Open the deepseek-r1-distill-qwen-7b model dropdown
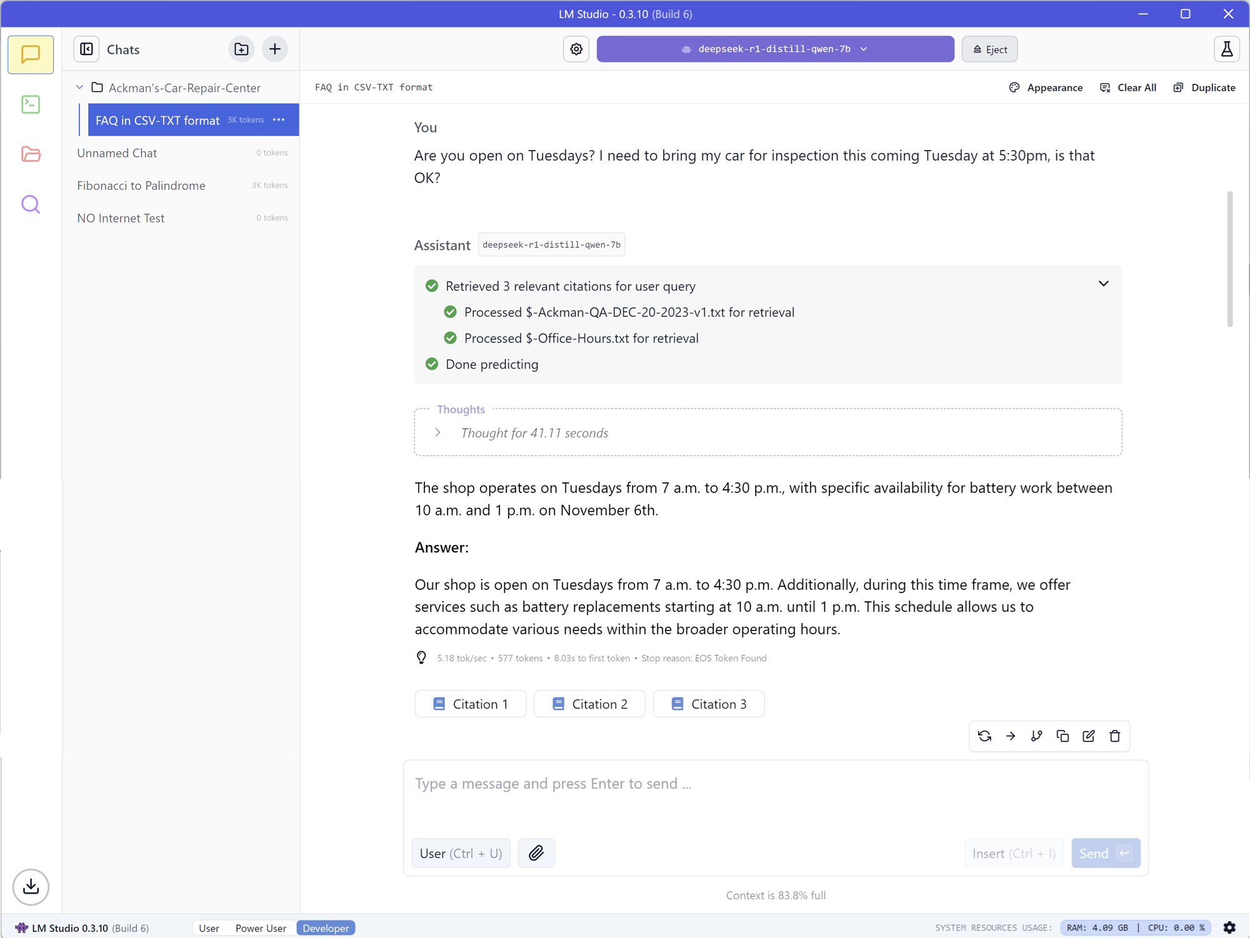Viewport: 1250px width, 938px height. (x=775, y=49)
